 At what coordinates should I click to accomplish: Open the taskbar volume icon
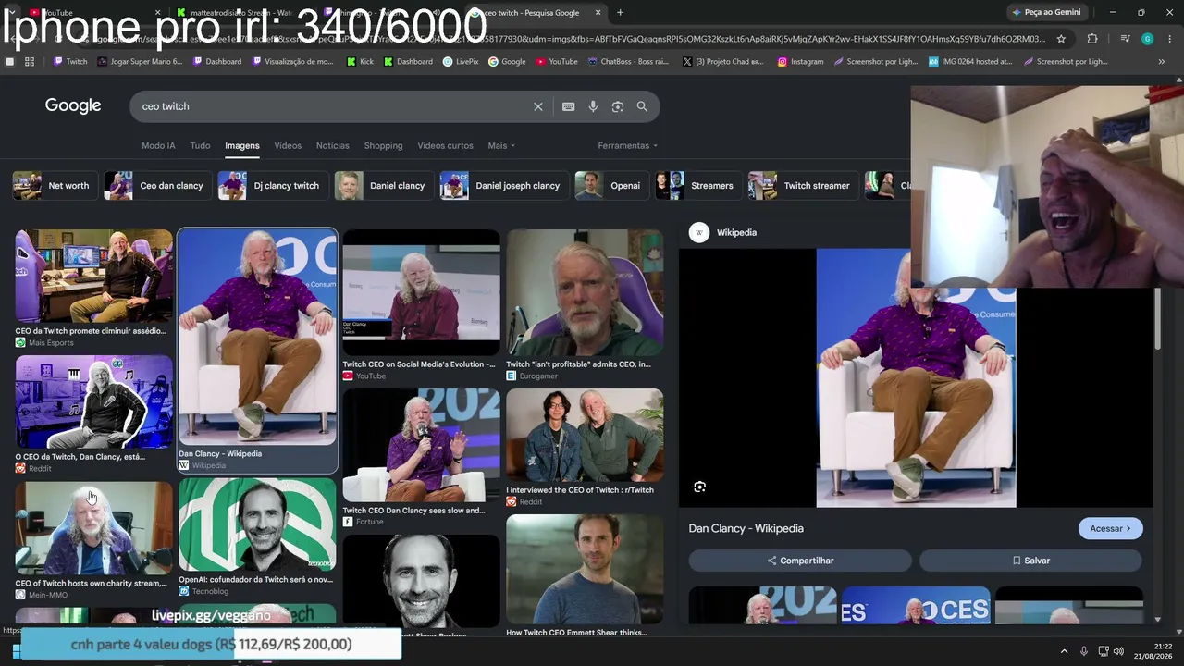coord(1118,651)
